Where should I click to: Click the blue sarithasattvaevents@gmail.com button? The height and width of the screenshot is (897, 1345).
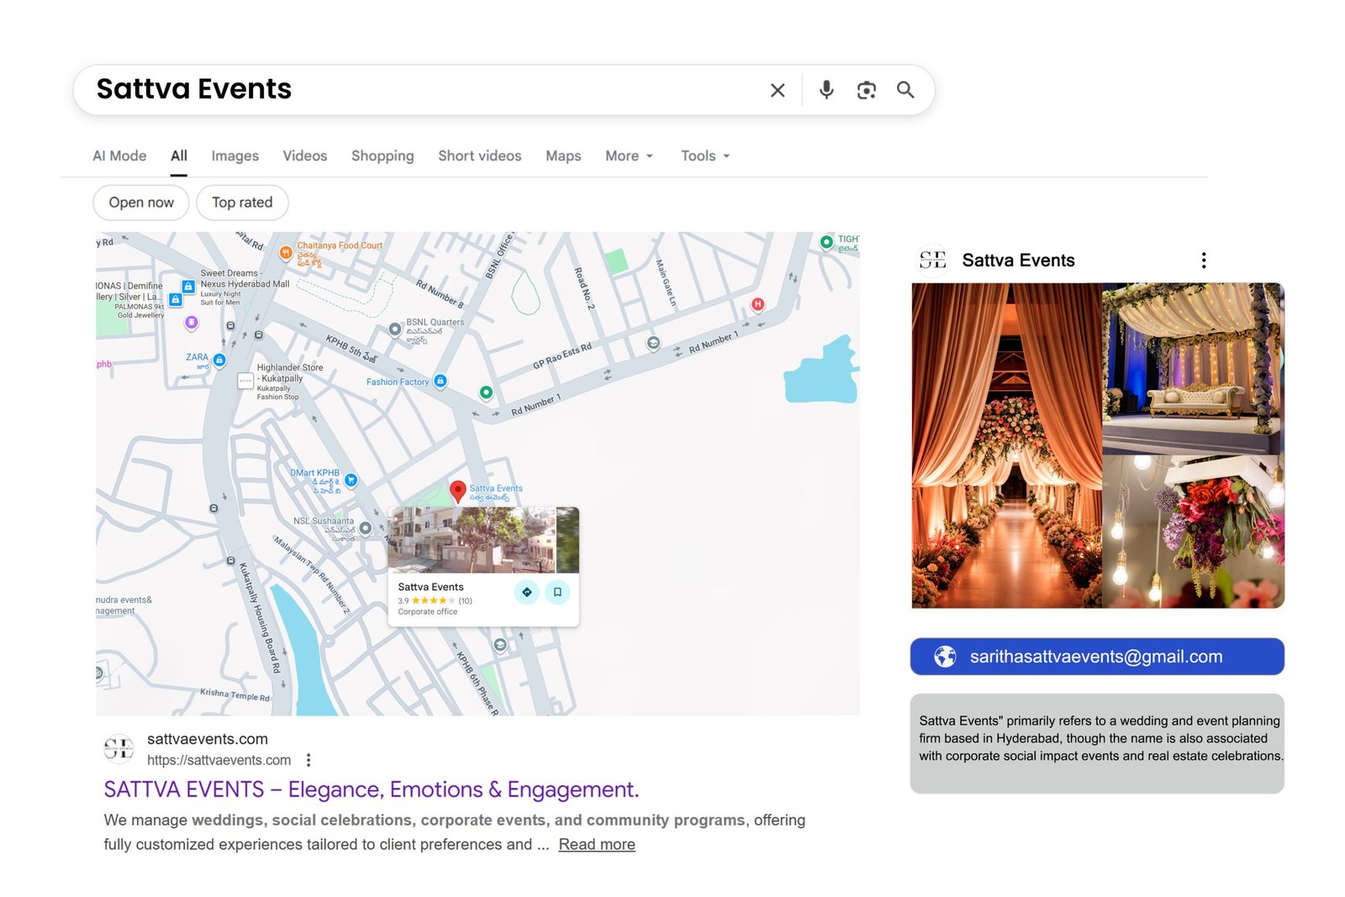point(1096,657)
